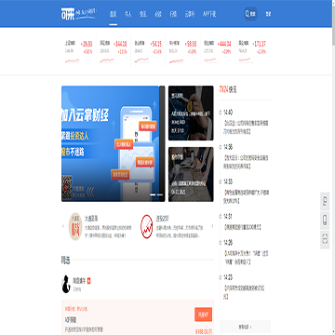
Task: Click the left arrow of column carousel
Action: pyautogui.click(x=63, y=226)
